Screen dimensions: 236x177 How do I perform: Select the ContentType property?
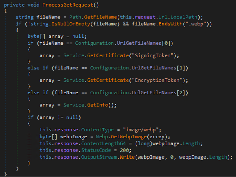[x=98, y=130]
